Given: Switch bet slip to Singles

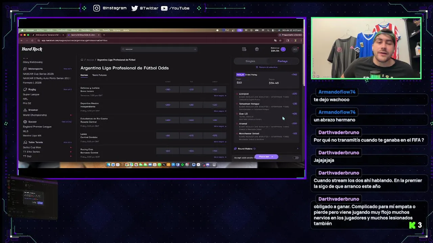Looking at the screenshot, I should click(x=250, y=61).
